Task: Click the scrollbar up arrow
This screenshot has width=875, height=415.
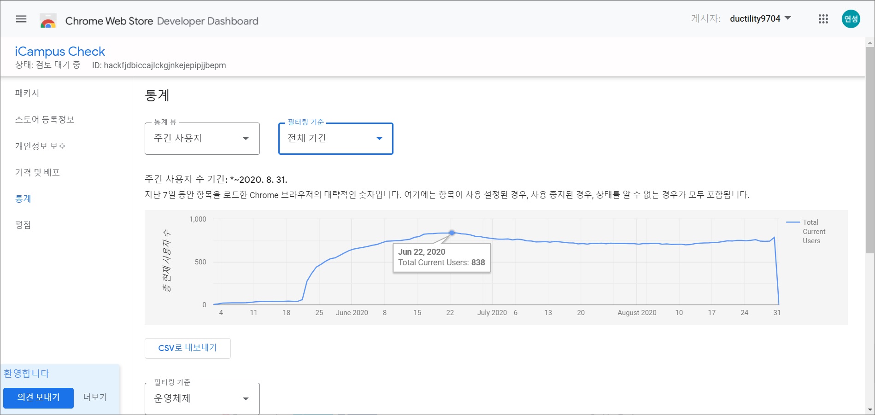Action: pyautogui.click(x=870, y=43)
